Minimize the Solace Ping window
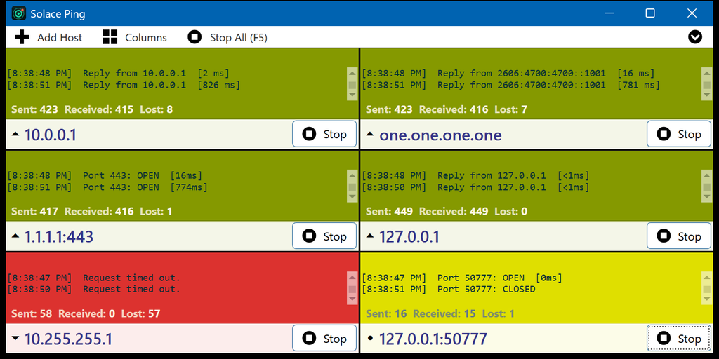 609,13
